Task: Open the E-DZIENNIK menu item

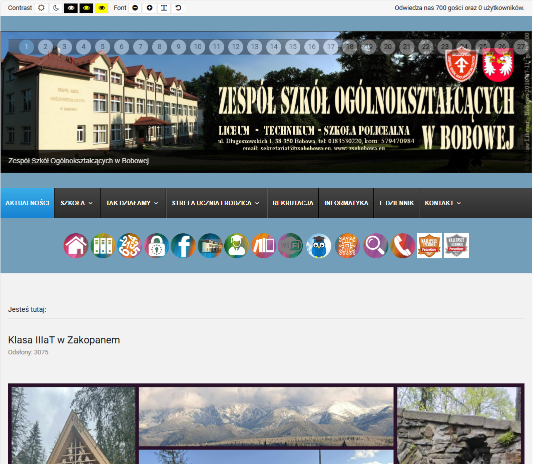Action: (x=396, y=203)
